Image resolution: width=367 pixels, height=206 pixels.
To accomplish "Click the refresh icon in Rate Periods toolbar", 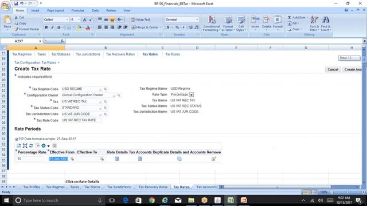I will [31, 145].
